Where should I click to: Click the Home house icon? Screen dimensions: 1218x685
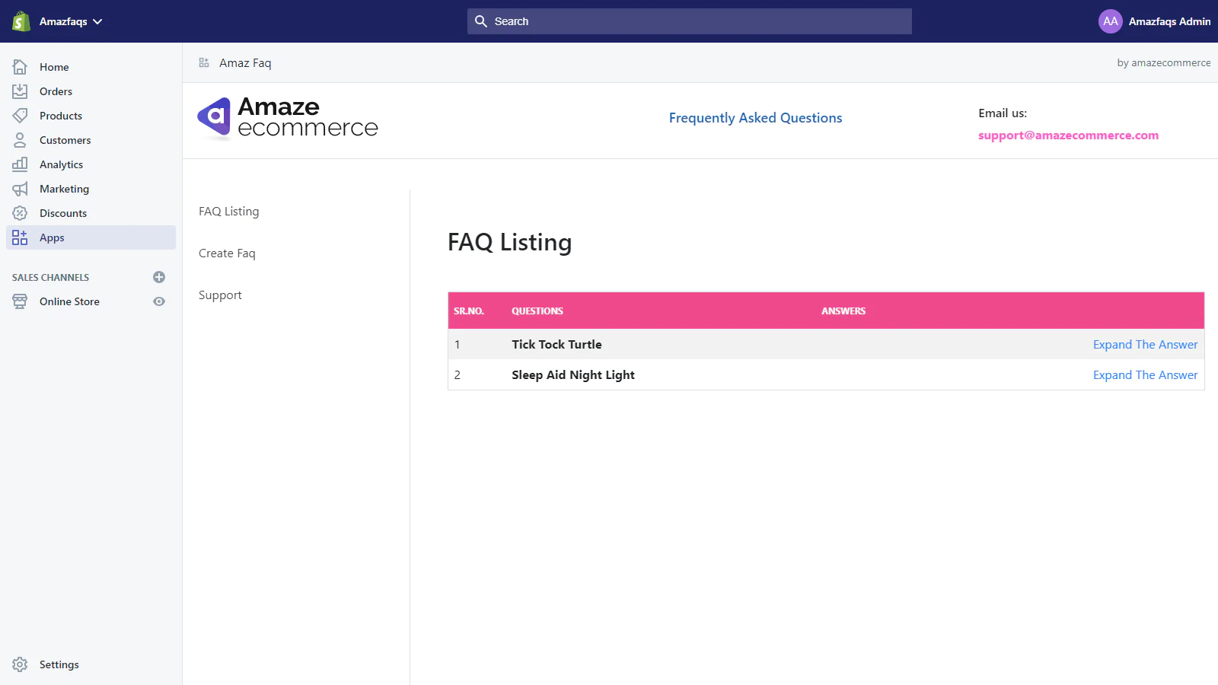[20, 67]
